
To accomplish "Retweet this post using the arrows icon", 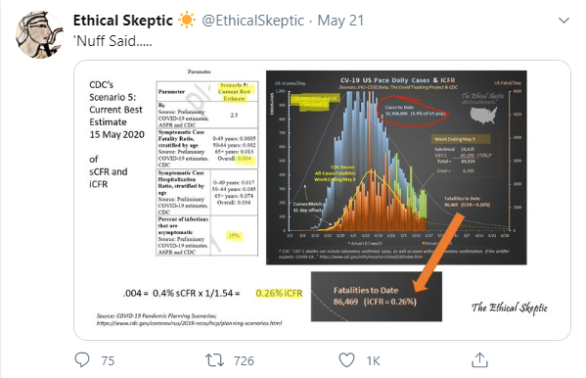I will (214, 360).
